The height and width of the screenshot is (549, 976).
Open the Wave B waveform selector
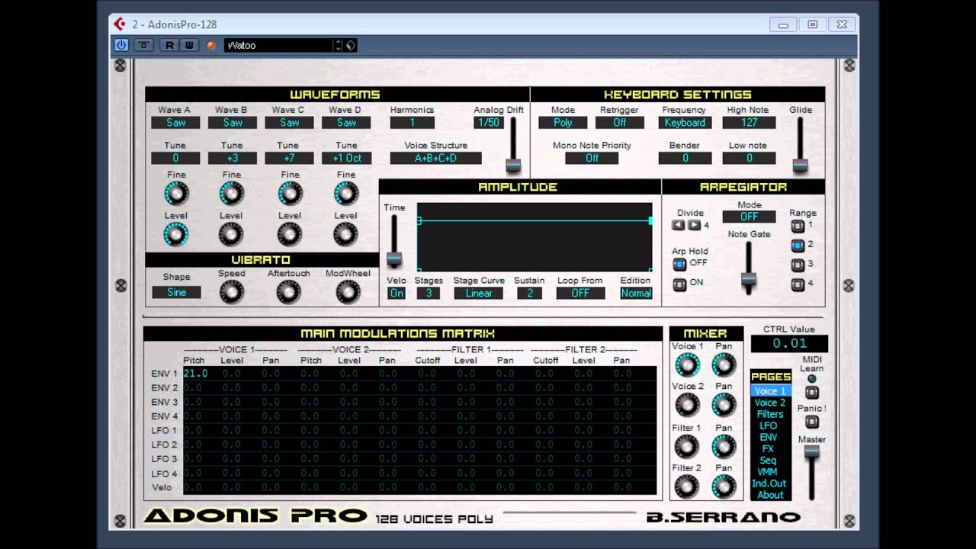pos(233,122)
